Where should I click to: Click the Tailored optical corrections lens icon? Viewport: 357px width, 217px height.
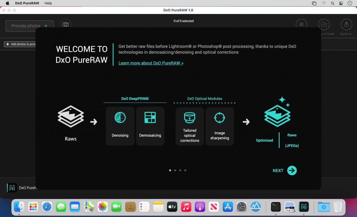[190, 118]
